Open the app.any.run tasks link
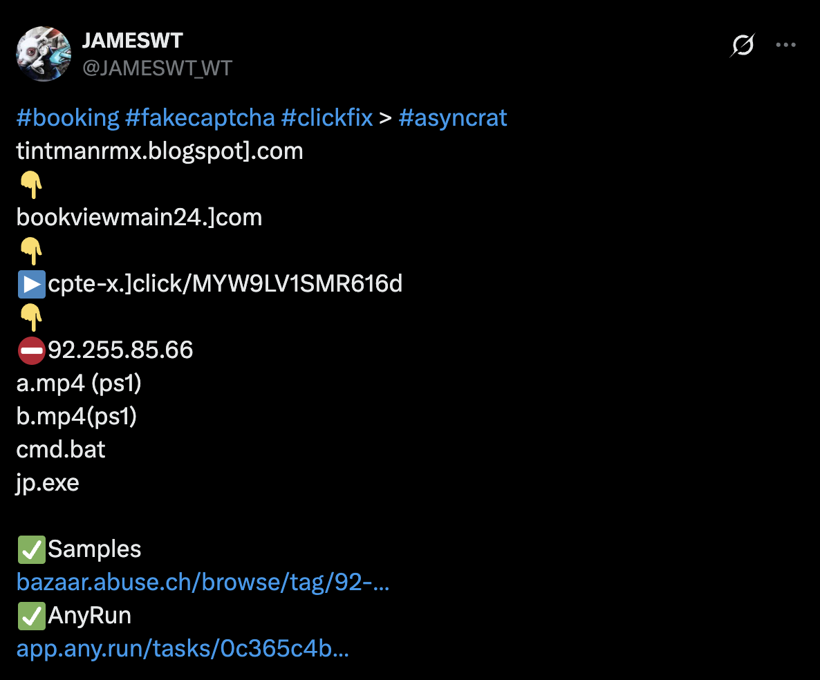 (183, 649)
